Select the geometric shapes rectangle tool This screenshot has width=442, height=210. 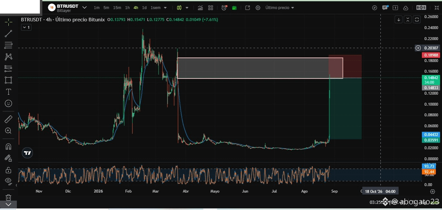[8, 80]
